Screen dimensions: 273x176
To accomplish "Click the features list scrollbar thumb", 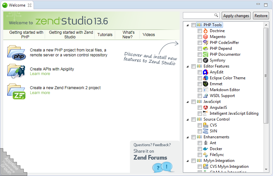I will click(x=266, y=75).
